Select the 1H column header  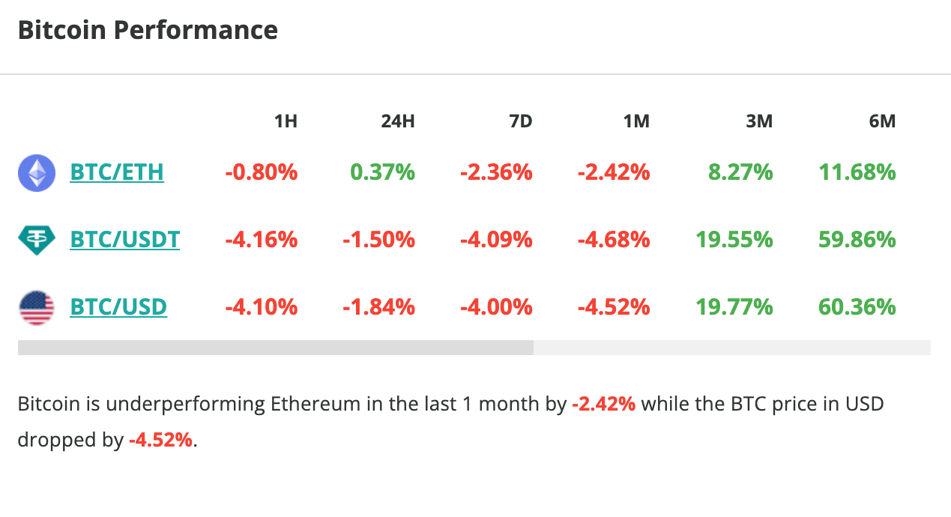point(286,121)
